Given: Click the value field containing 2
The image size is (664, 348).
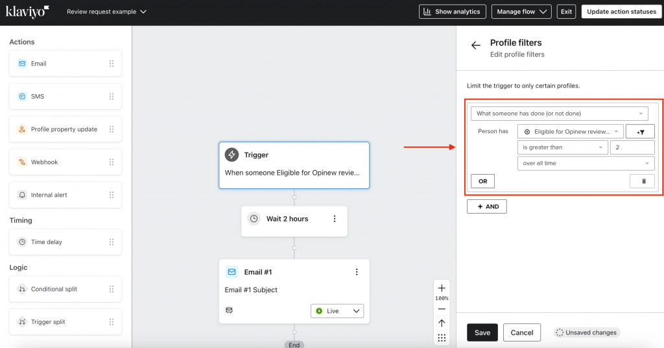Looking at the screenshot, I should 632,147.
